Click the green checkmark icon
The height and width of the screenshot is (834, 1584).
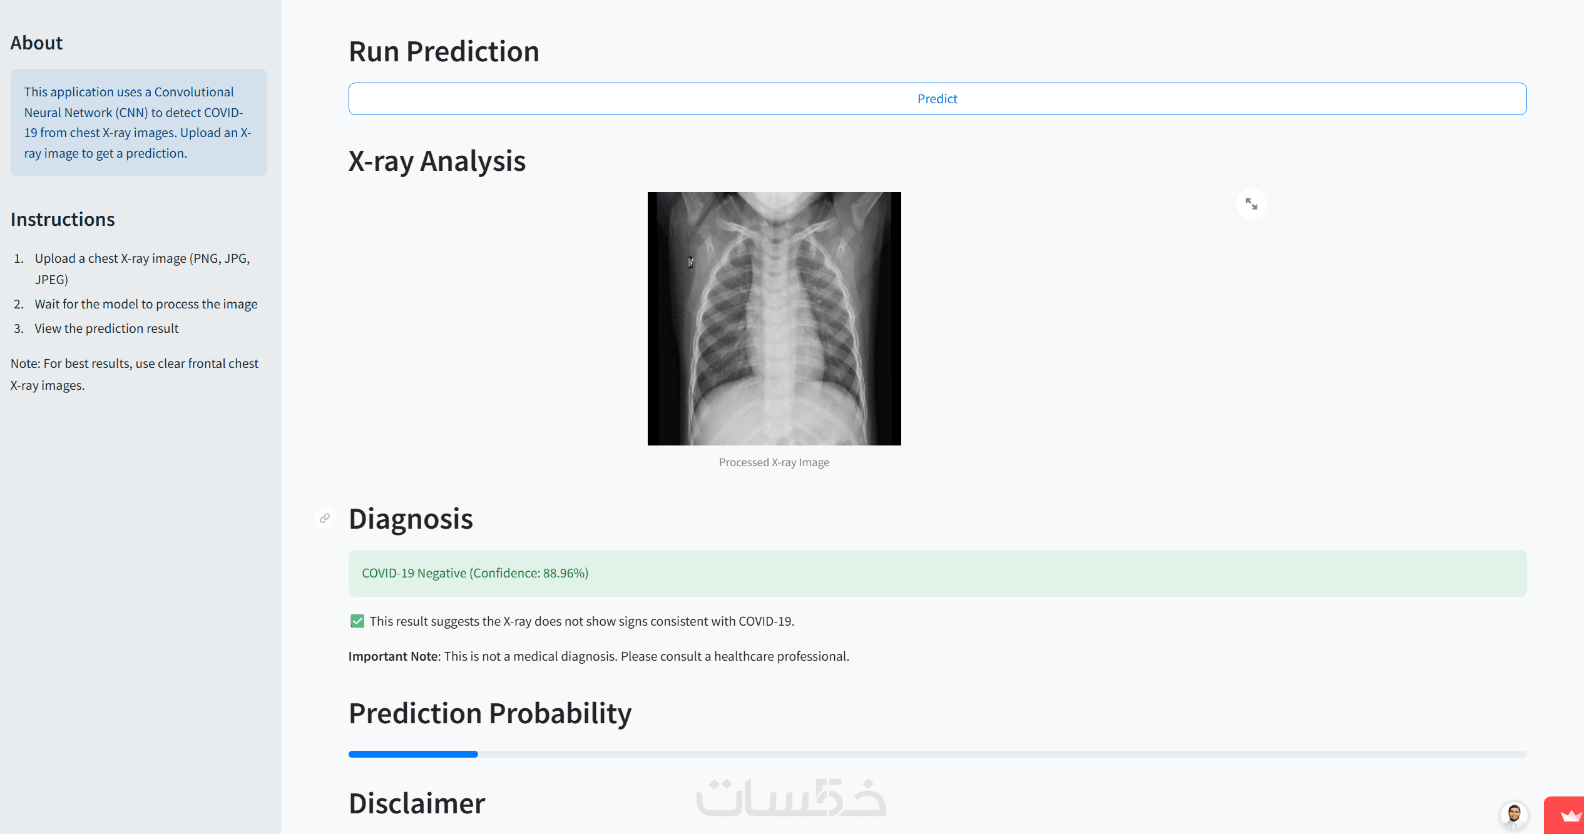[357, 621]
